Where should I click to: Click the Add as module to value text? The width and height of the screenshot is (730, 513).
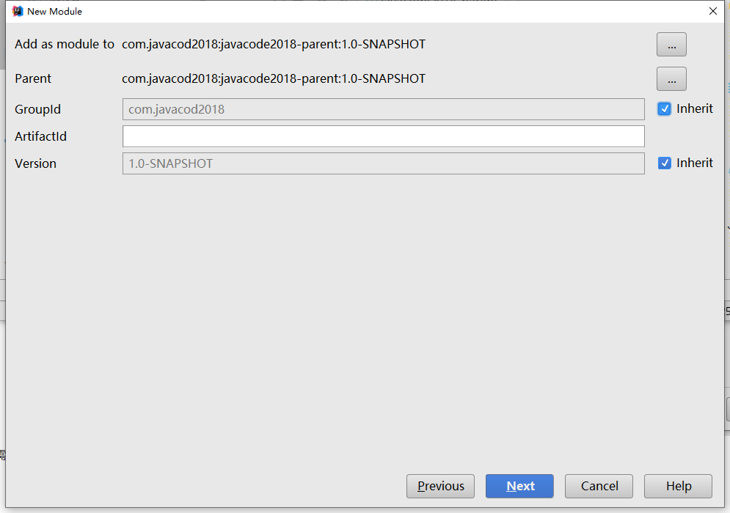tap(273, 45)
